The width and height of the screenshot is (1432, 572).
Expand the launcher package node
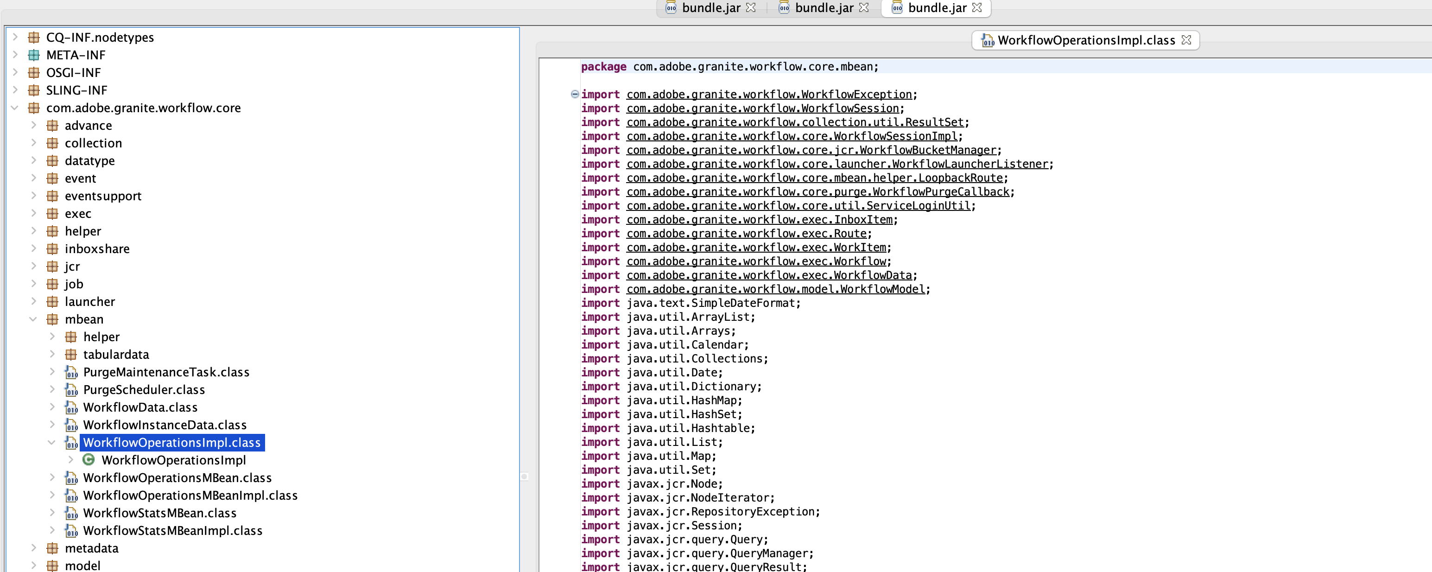[x=33, y=301]
